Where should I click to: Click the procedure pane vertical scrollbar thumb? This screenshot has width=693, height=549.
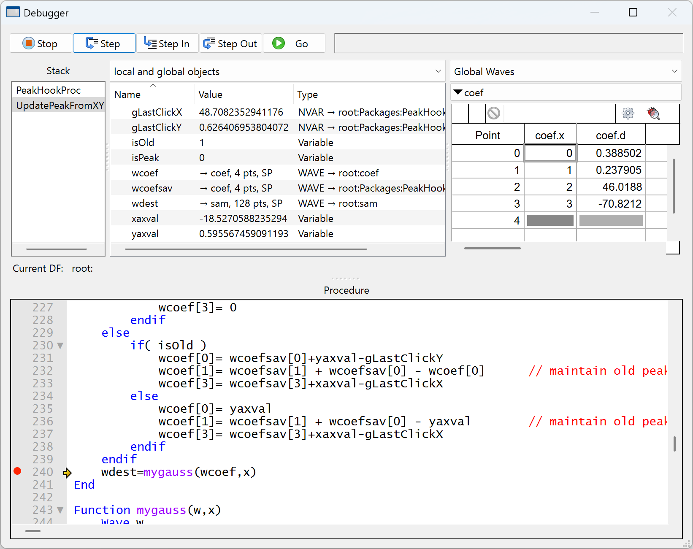coord(674,444)
